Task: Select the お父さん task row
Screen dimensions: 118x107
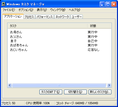Action: point(60,37)
